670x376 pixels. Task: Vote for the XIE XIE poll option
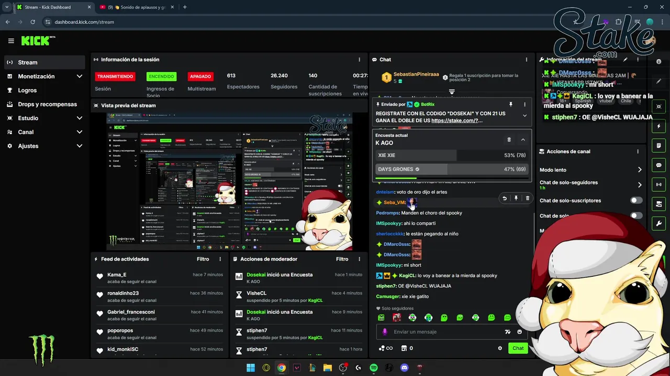click(452, 155)
